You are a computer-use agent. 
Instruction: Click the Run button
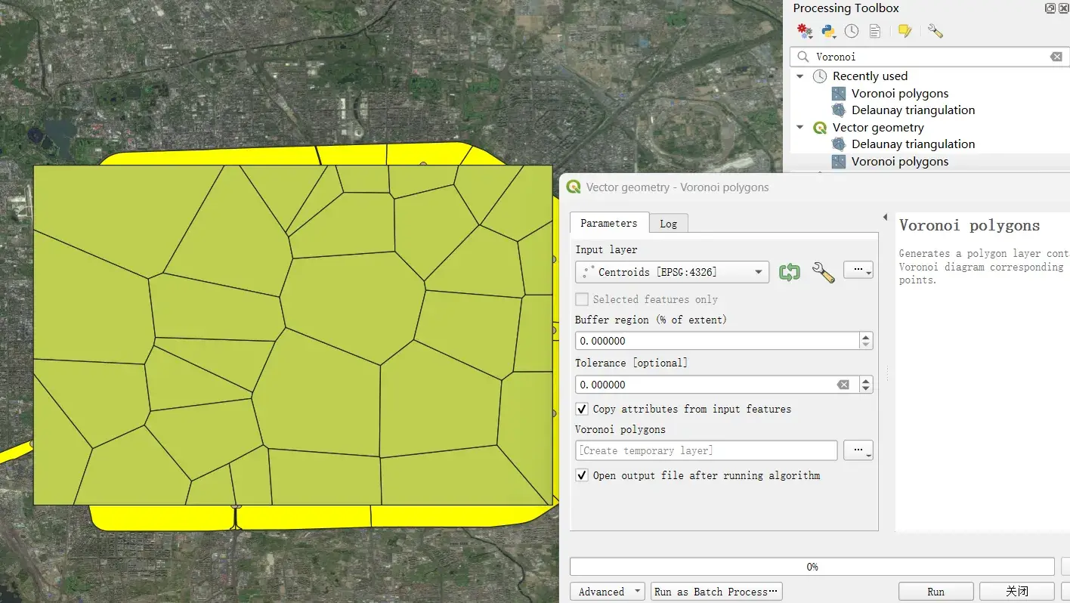[x=935, y=592]
